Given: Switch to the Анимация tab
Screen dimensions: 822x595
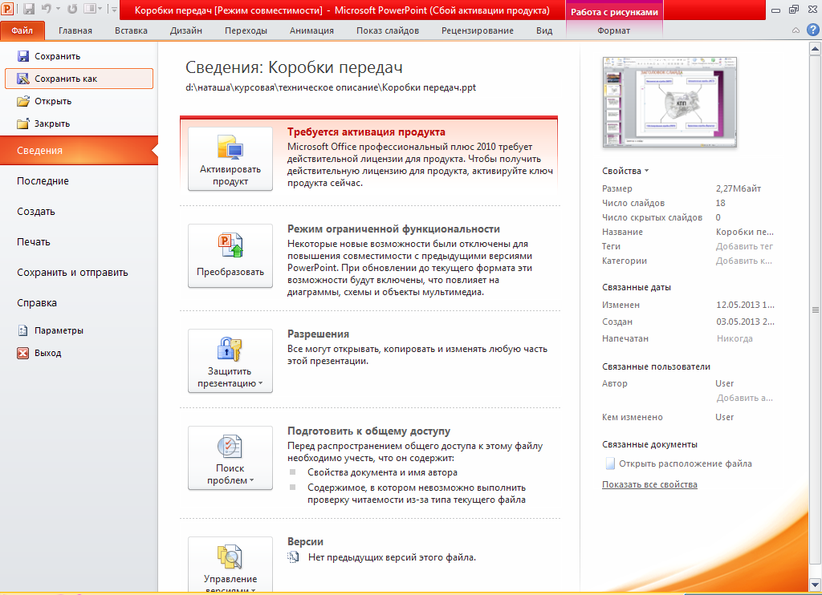Looking at the screenshot, I should (x=312, y=30).
